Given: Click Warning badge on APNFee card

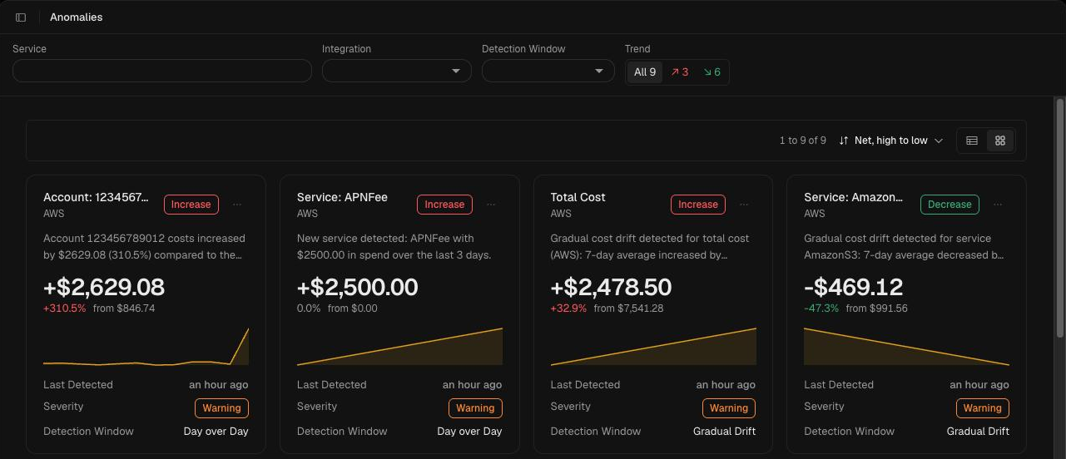Looking at the screenshot, I should [475, 408].
